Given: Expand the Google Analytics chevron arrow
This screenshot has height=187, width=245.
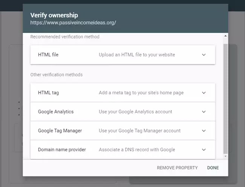Looking at the screenshot, I should [204, 112].
